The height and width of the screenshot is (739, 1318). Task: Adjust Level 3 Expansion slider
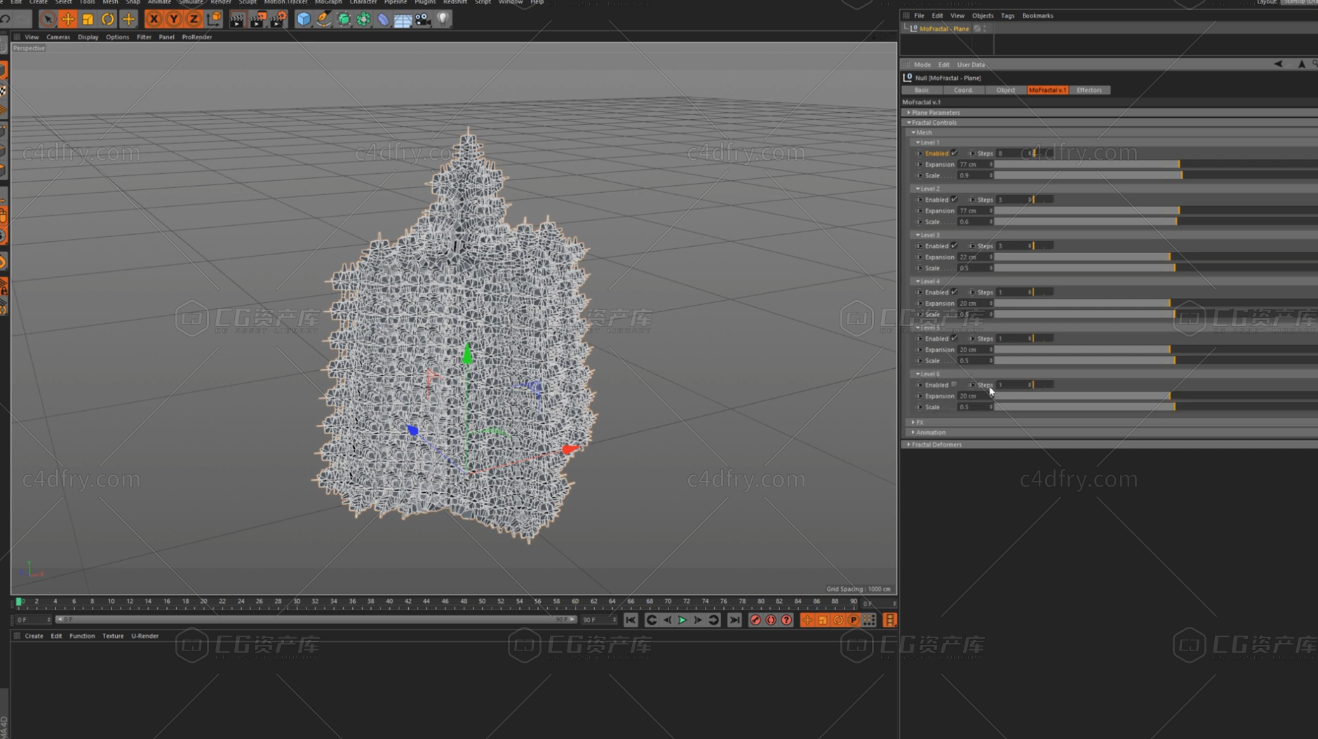point(1156,257)
